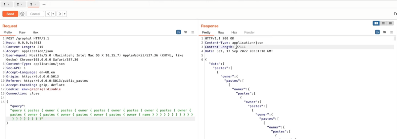Toggle word wrap in the Request panel
The width and height of the screenshot is (397, 139).
tap(179, 32)
